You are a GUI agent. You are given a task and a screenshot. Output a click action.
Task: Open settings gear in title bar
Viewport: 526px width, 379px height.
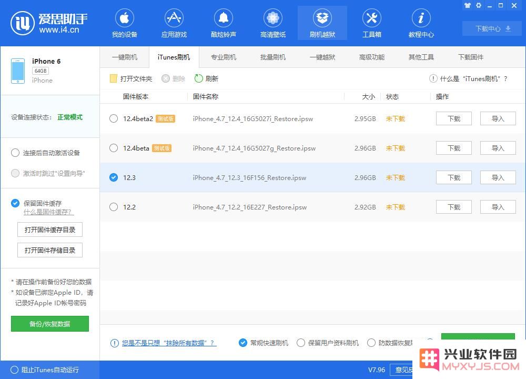[x=479, y=5]
